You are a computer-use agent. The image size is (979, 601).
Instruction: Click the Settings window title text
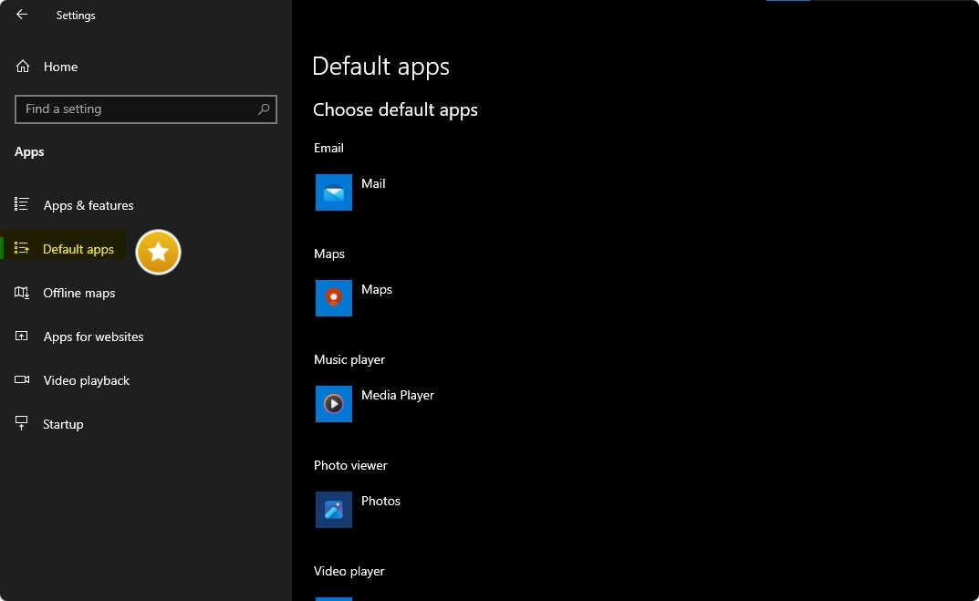click(76, 15)
